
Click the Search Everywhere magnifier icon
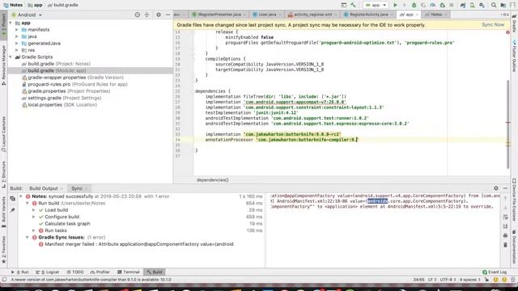pyautogui.click(x=494, y=5)
